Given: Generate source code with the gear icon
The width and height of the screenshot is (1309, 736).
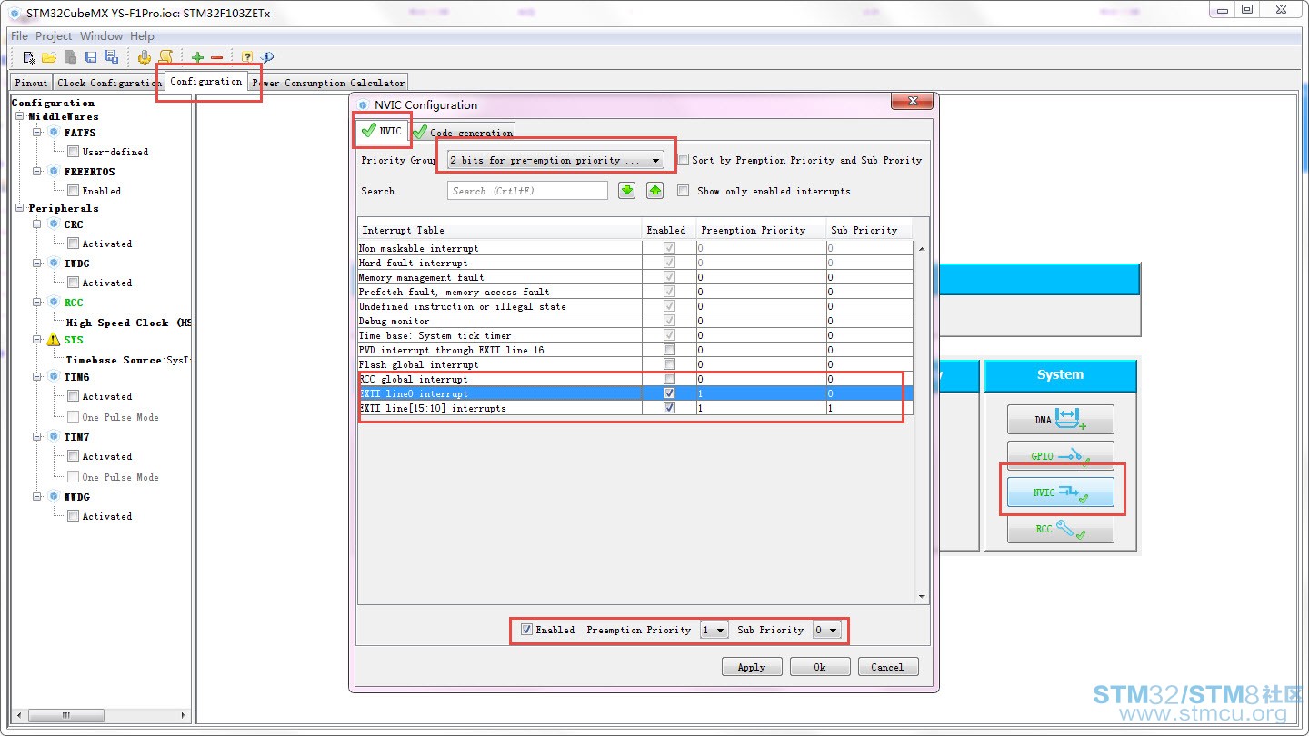Looking at the screenshot, I should [145, 57].
